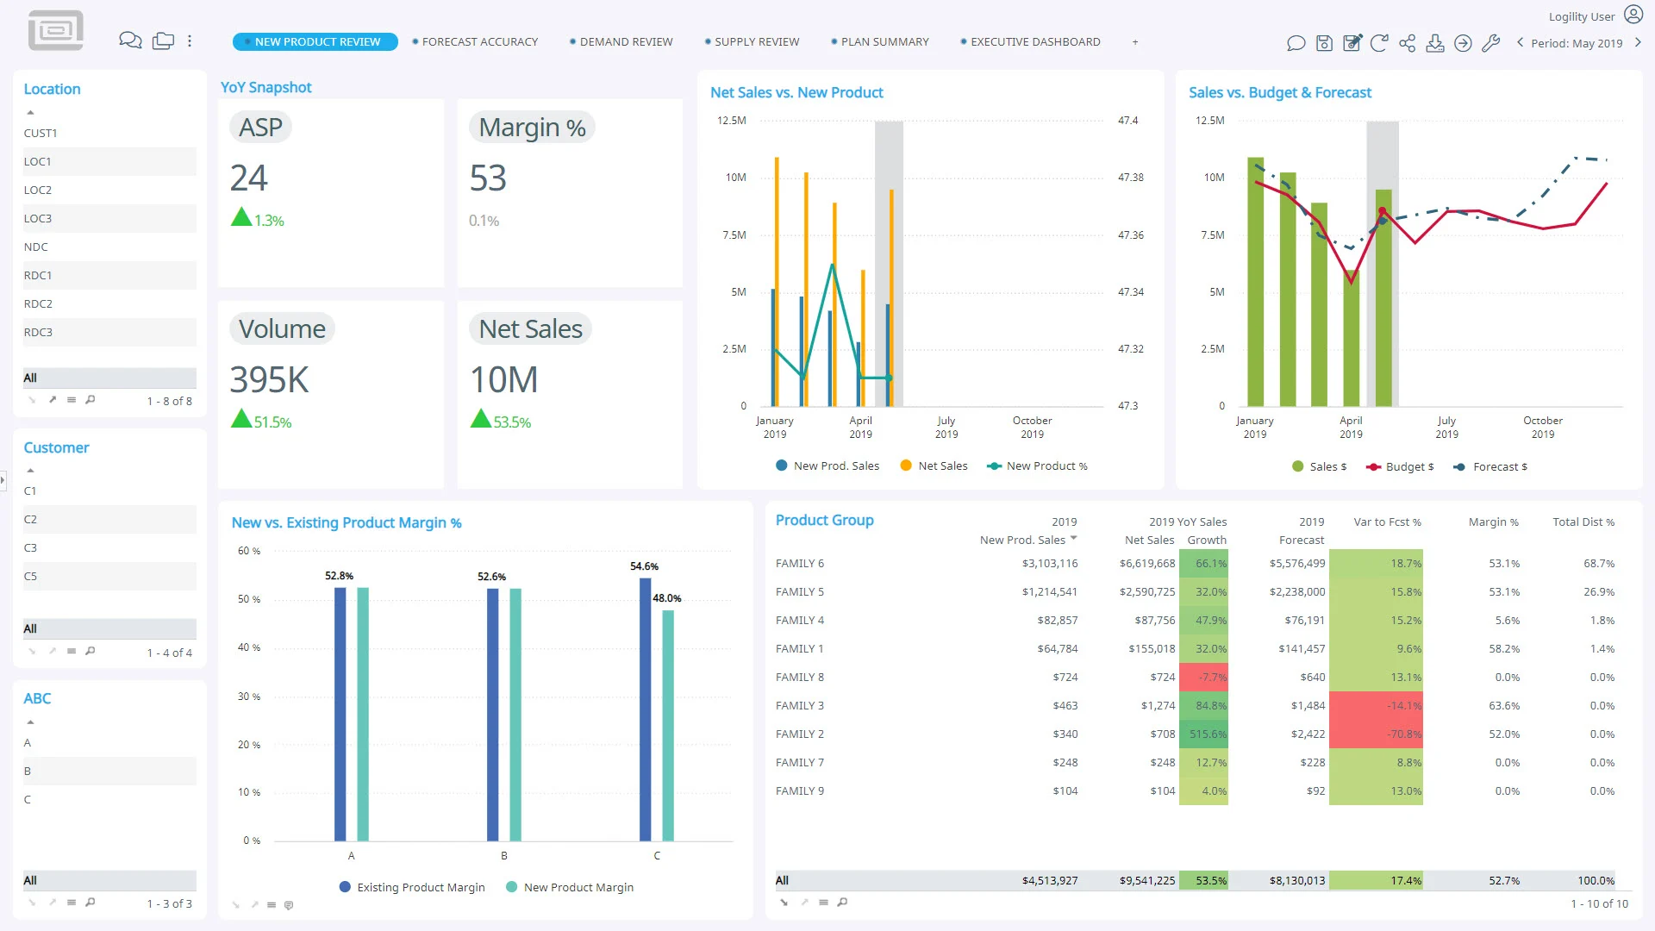This screenshot has width=1655, height=931.
Task: Toggle New Product Margin legend entry
Action: coord(569,887)
